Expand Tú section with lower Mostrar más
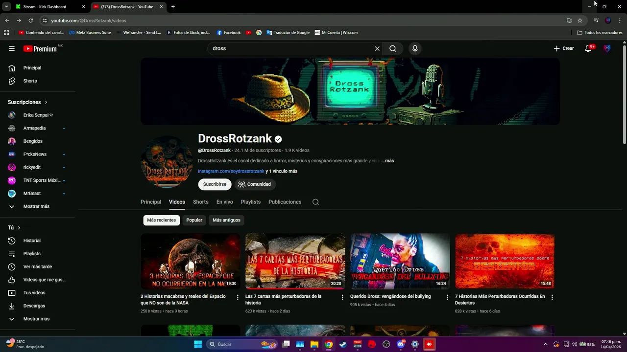Image resolution: width=627 pixels, height=352 pixels. tap(37, 319)
